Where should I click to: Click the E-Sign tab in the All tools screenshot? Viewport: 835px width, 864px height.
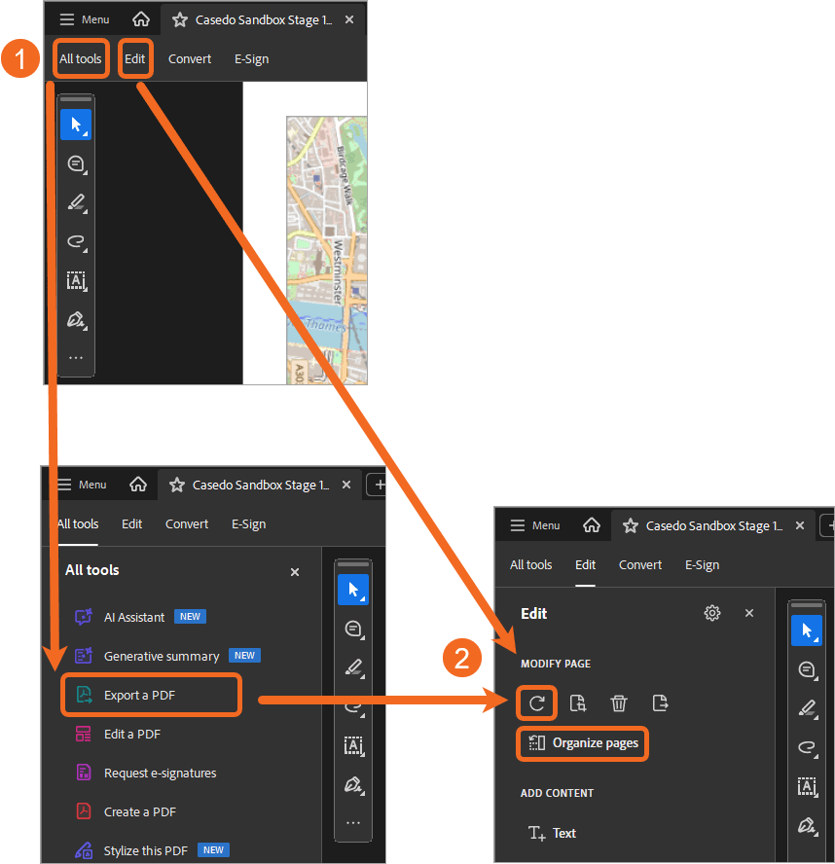248,524
